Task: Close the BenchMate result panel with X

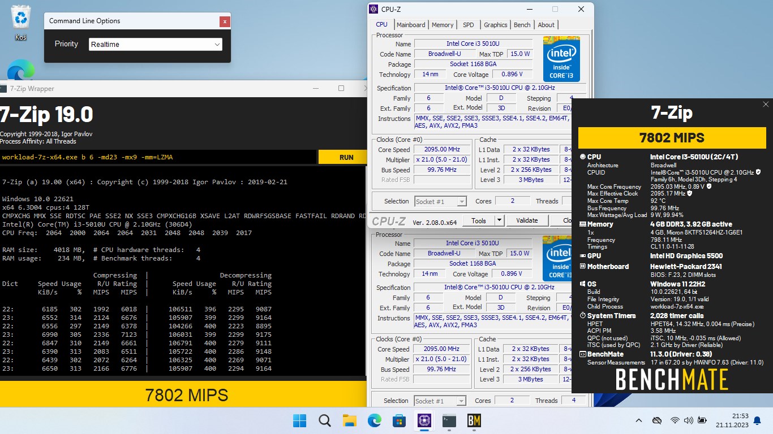Action: pos(766,105)
